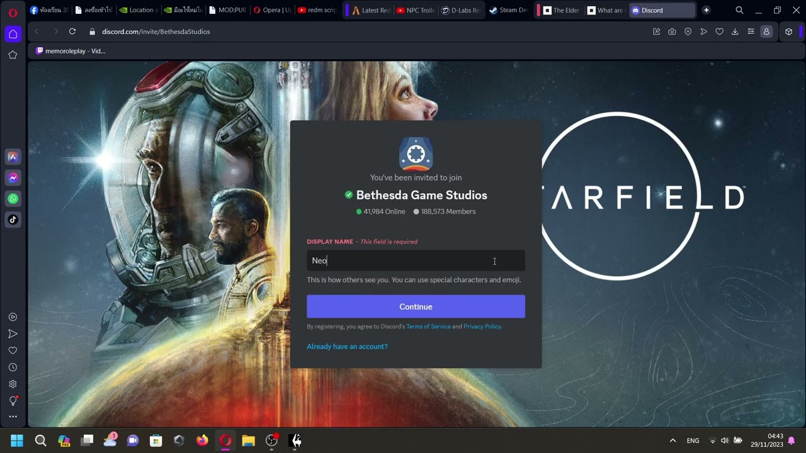Screen dimensions: 806x453
Task: Click the My Flow send icon in address bar
Action: pyautogui.click(x=703, y=31)
